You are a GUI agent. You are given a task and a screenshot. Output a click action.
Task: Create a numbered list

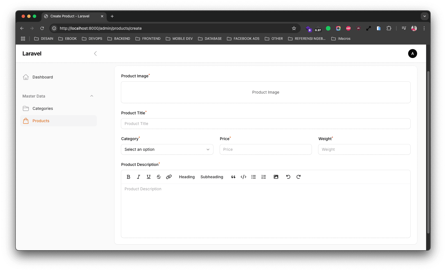tap(264, 177)
